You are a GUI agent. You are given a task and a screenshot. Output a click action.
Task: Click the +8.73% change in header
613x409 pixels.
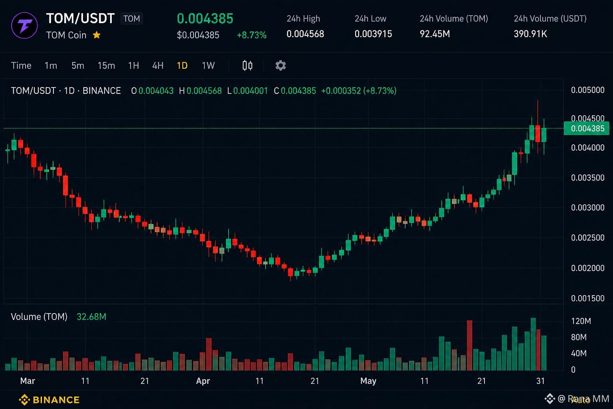tap(251, 35)
